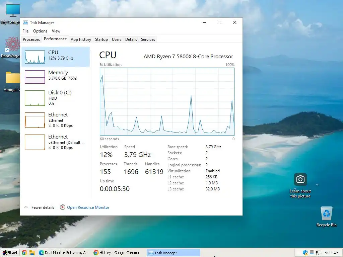Click Learn about this picture camera icon
The height and width of the screenshot is (257, 343).
300,179
